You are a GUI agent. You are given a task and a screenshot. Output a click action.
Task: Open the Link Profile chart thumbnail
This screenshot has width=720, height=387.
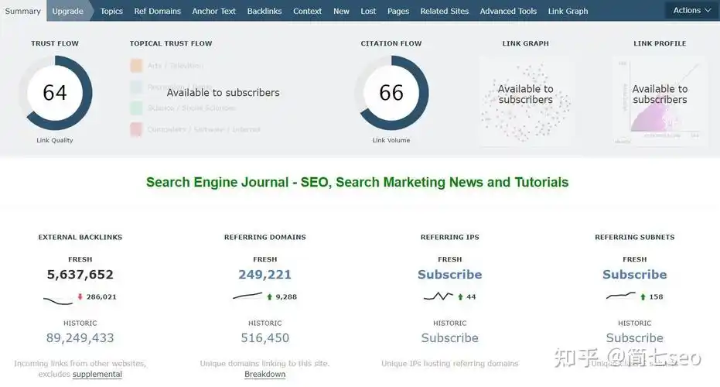tap(659, 101)
